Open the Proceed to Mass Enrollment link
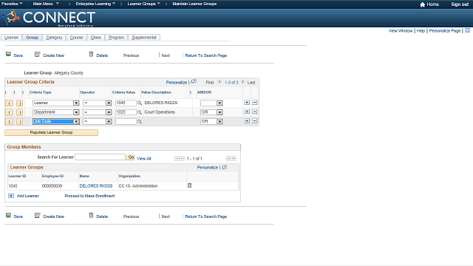Screen dimensions: 473x266 [x=89, y=196]
